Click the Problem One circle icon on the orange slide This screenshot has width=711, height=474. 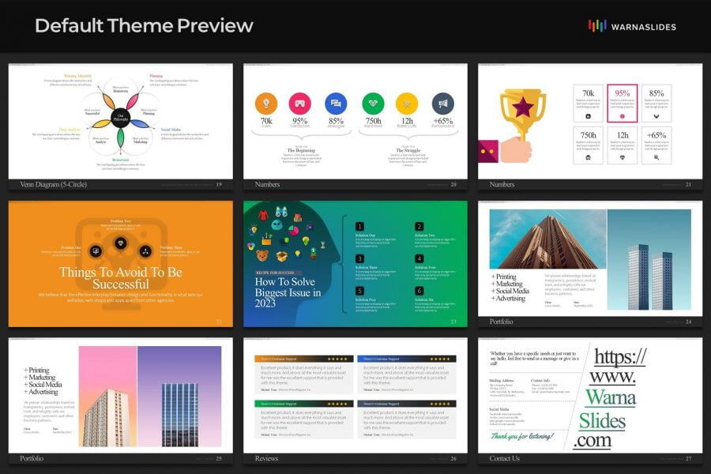tap(96, 250)
